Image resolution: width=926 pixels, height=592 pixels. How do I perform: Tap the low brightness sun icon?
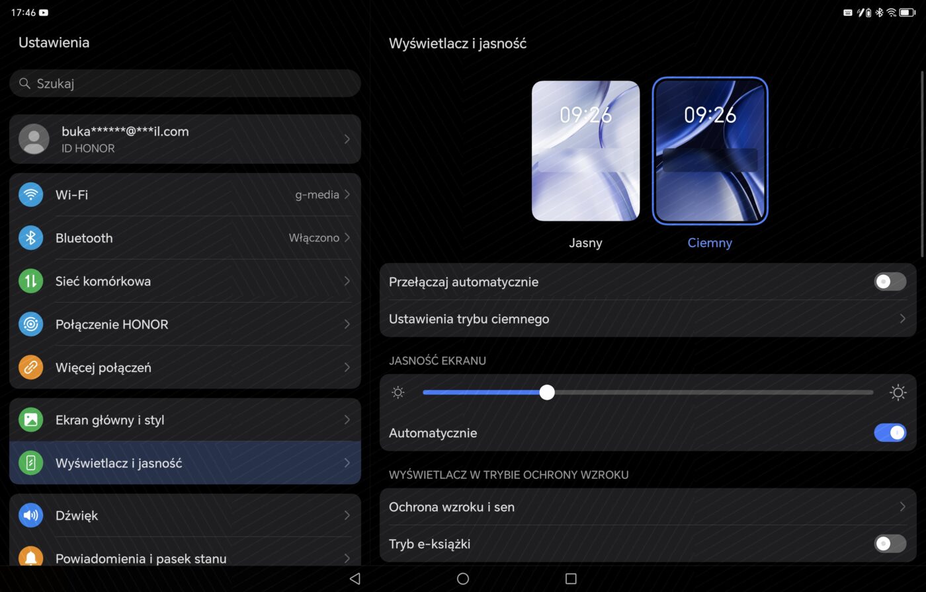coord(398,392)
